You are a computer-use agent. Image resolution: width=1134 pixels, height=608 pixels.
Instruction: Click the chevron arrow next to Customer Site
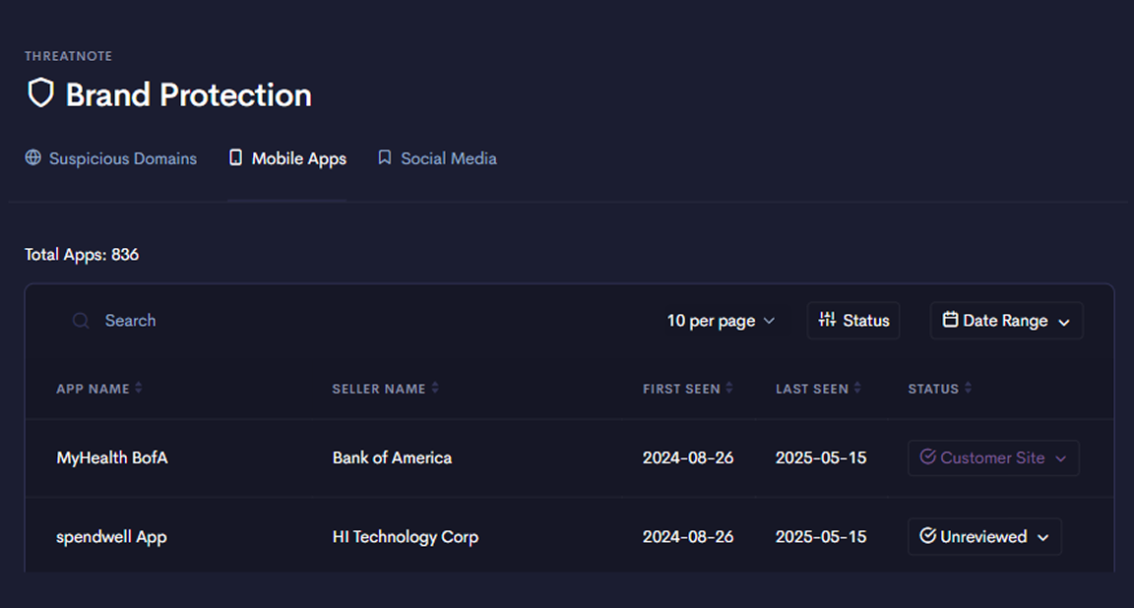1061,459
